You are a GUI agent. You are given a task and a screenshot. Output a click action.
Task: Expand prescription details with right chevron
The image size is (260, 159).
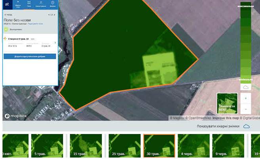click(x=55, y=42)
